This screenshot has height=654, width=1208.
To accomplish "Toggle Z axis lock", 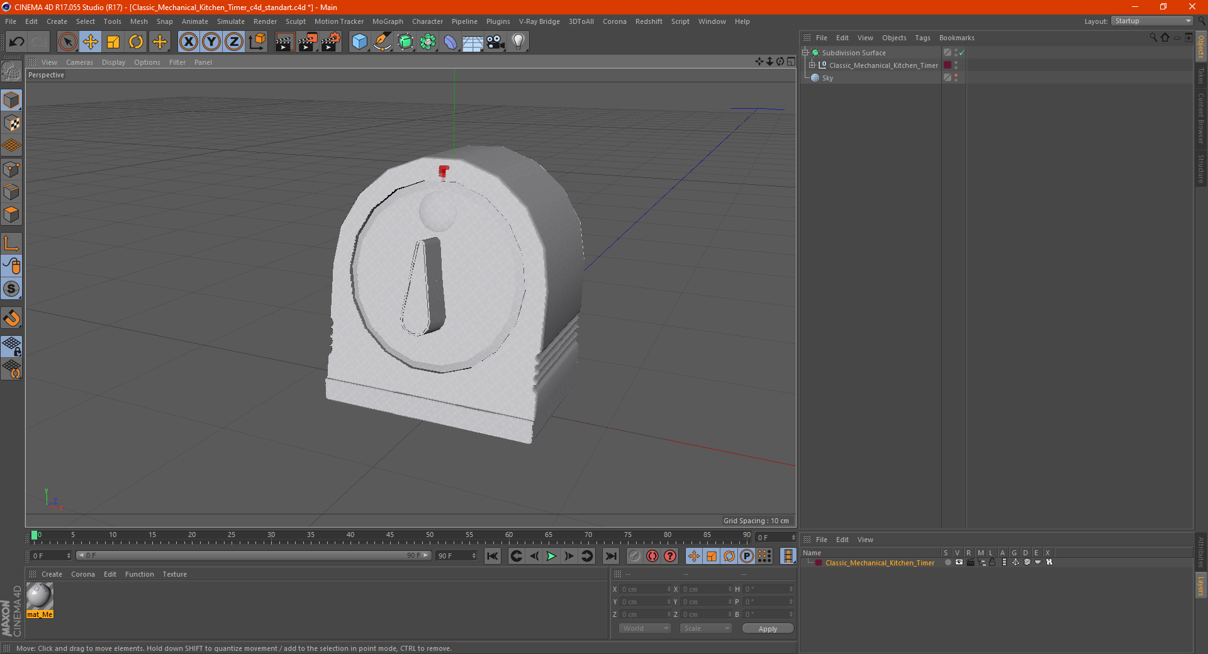I will [x=234, y=42].
